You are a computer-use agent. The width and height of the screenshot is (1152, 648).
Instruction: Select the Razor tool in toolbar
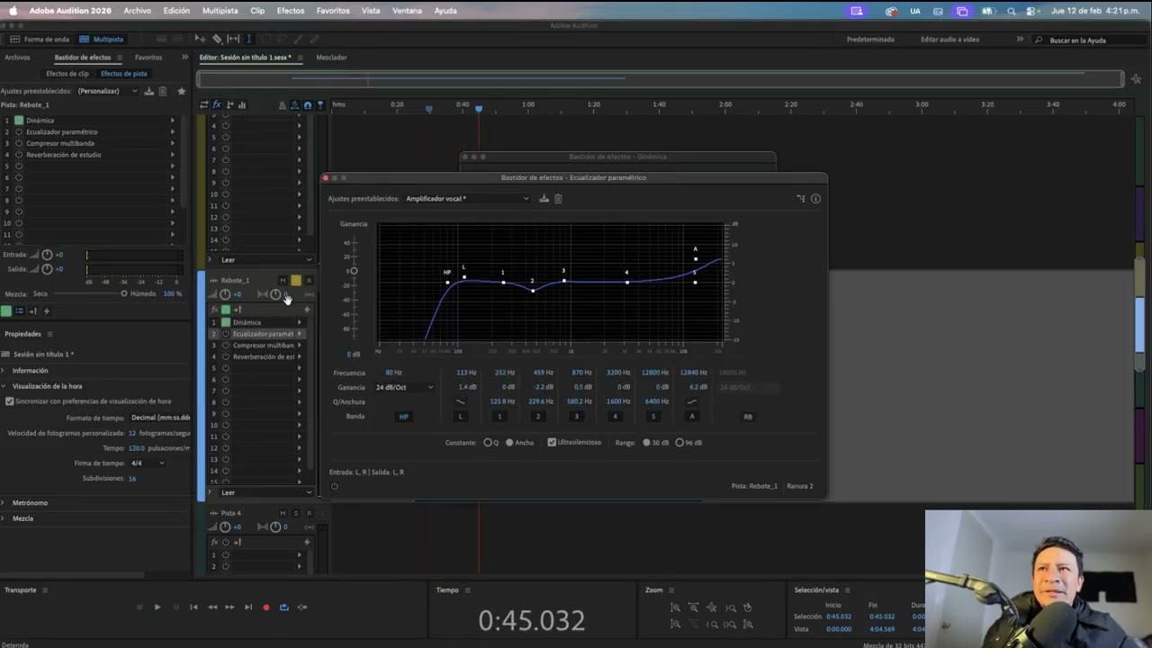[x=217, y=40]
